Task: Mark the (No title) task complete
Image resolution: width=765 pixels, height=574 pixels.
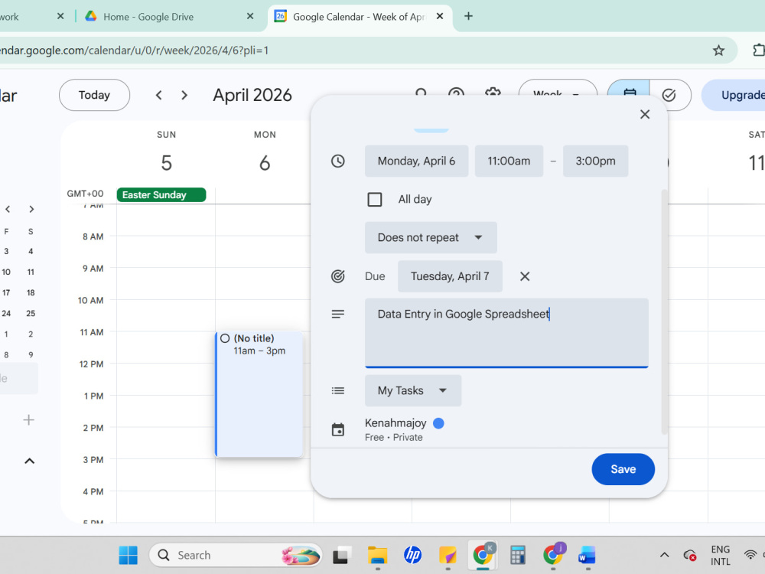Action: point(225,338)
